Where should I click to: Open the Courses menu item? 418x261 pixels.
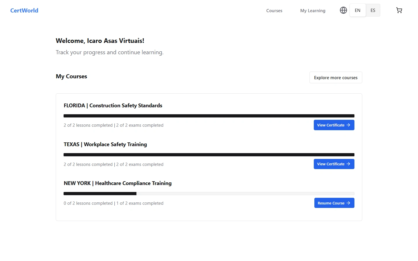(x=274, y=11)
